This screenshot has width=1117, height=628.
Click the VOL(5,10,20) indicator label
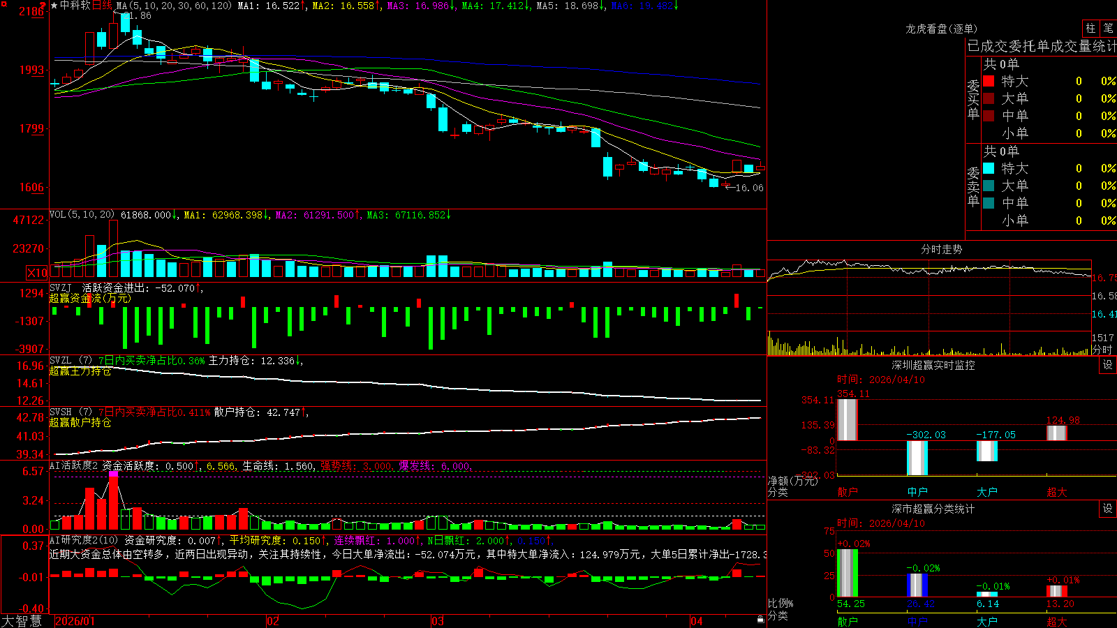coord(82,215)
